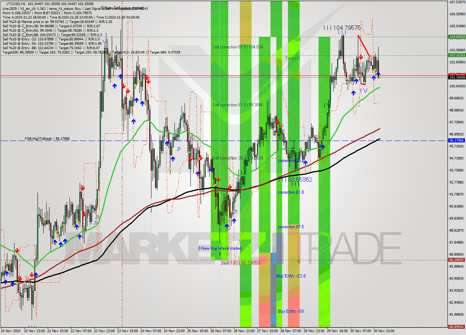This screenshot has height=335, width=466.
Task: Click 'Sell %20 @ Entry -88: 122.64234' row
Action: (x=51, y=48)
